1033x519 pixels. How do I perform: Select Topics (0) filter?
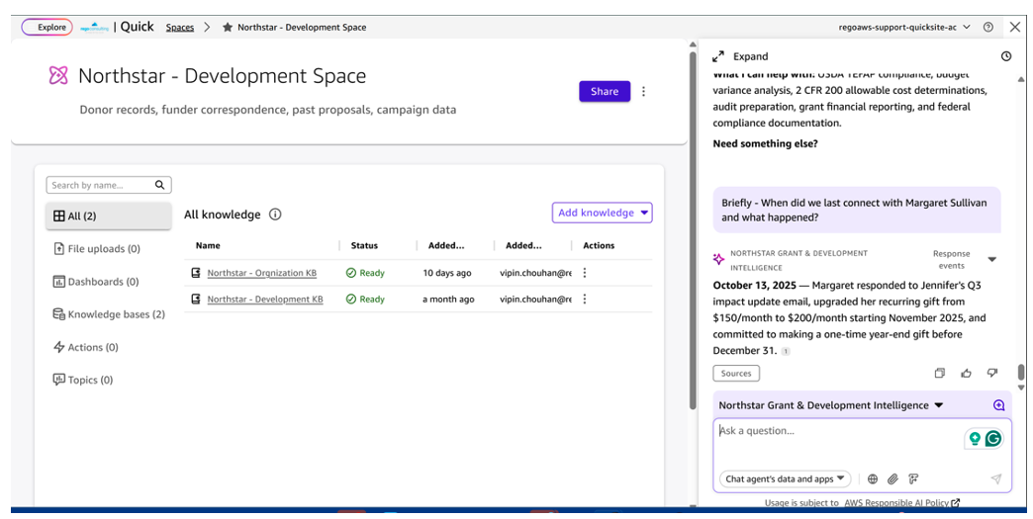pos(82,381)
